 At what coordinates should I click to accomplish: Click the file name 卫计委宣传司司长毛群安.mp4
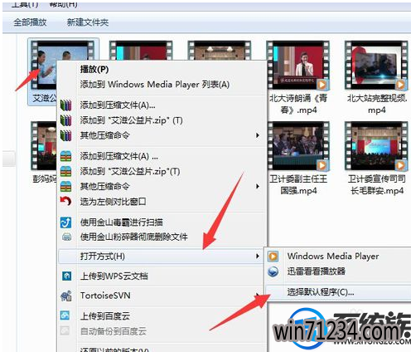[x=377, y=185]
